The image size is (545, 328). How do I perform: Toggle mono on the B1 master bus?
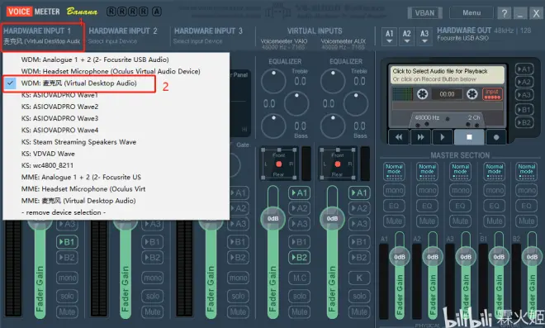coord(495,190)
